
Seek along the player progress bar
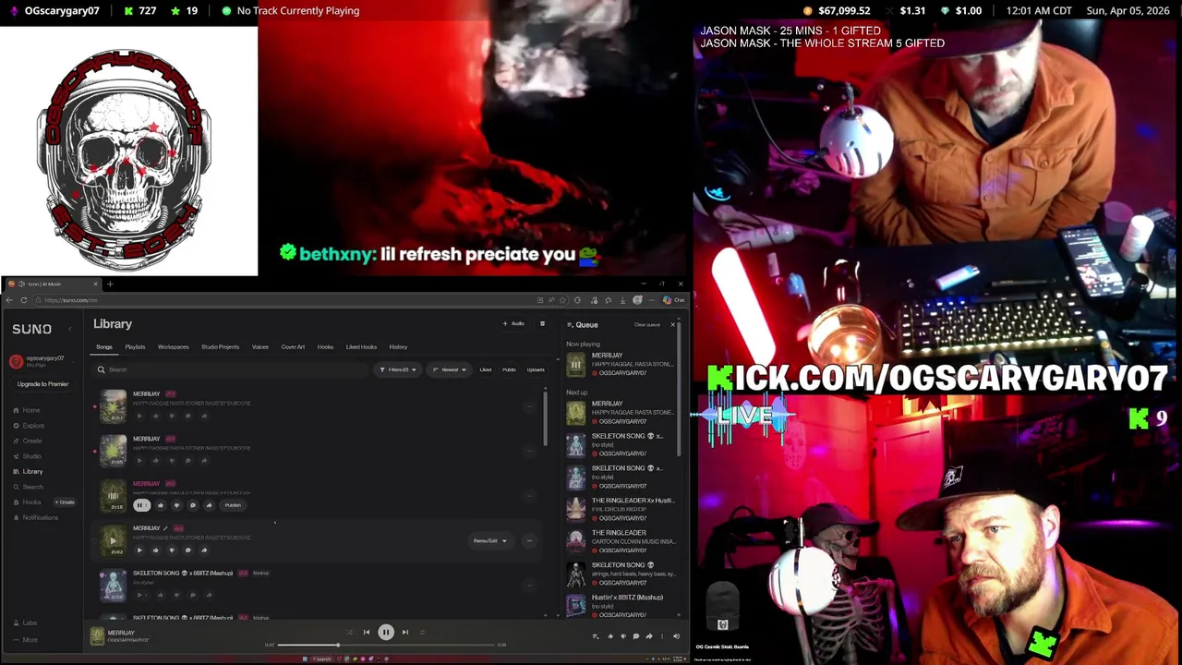pos(385,645)
